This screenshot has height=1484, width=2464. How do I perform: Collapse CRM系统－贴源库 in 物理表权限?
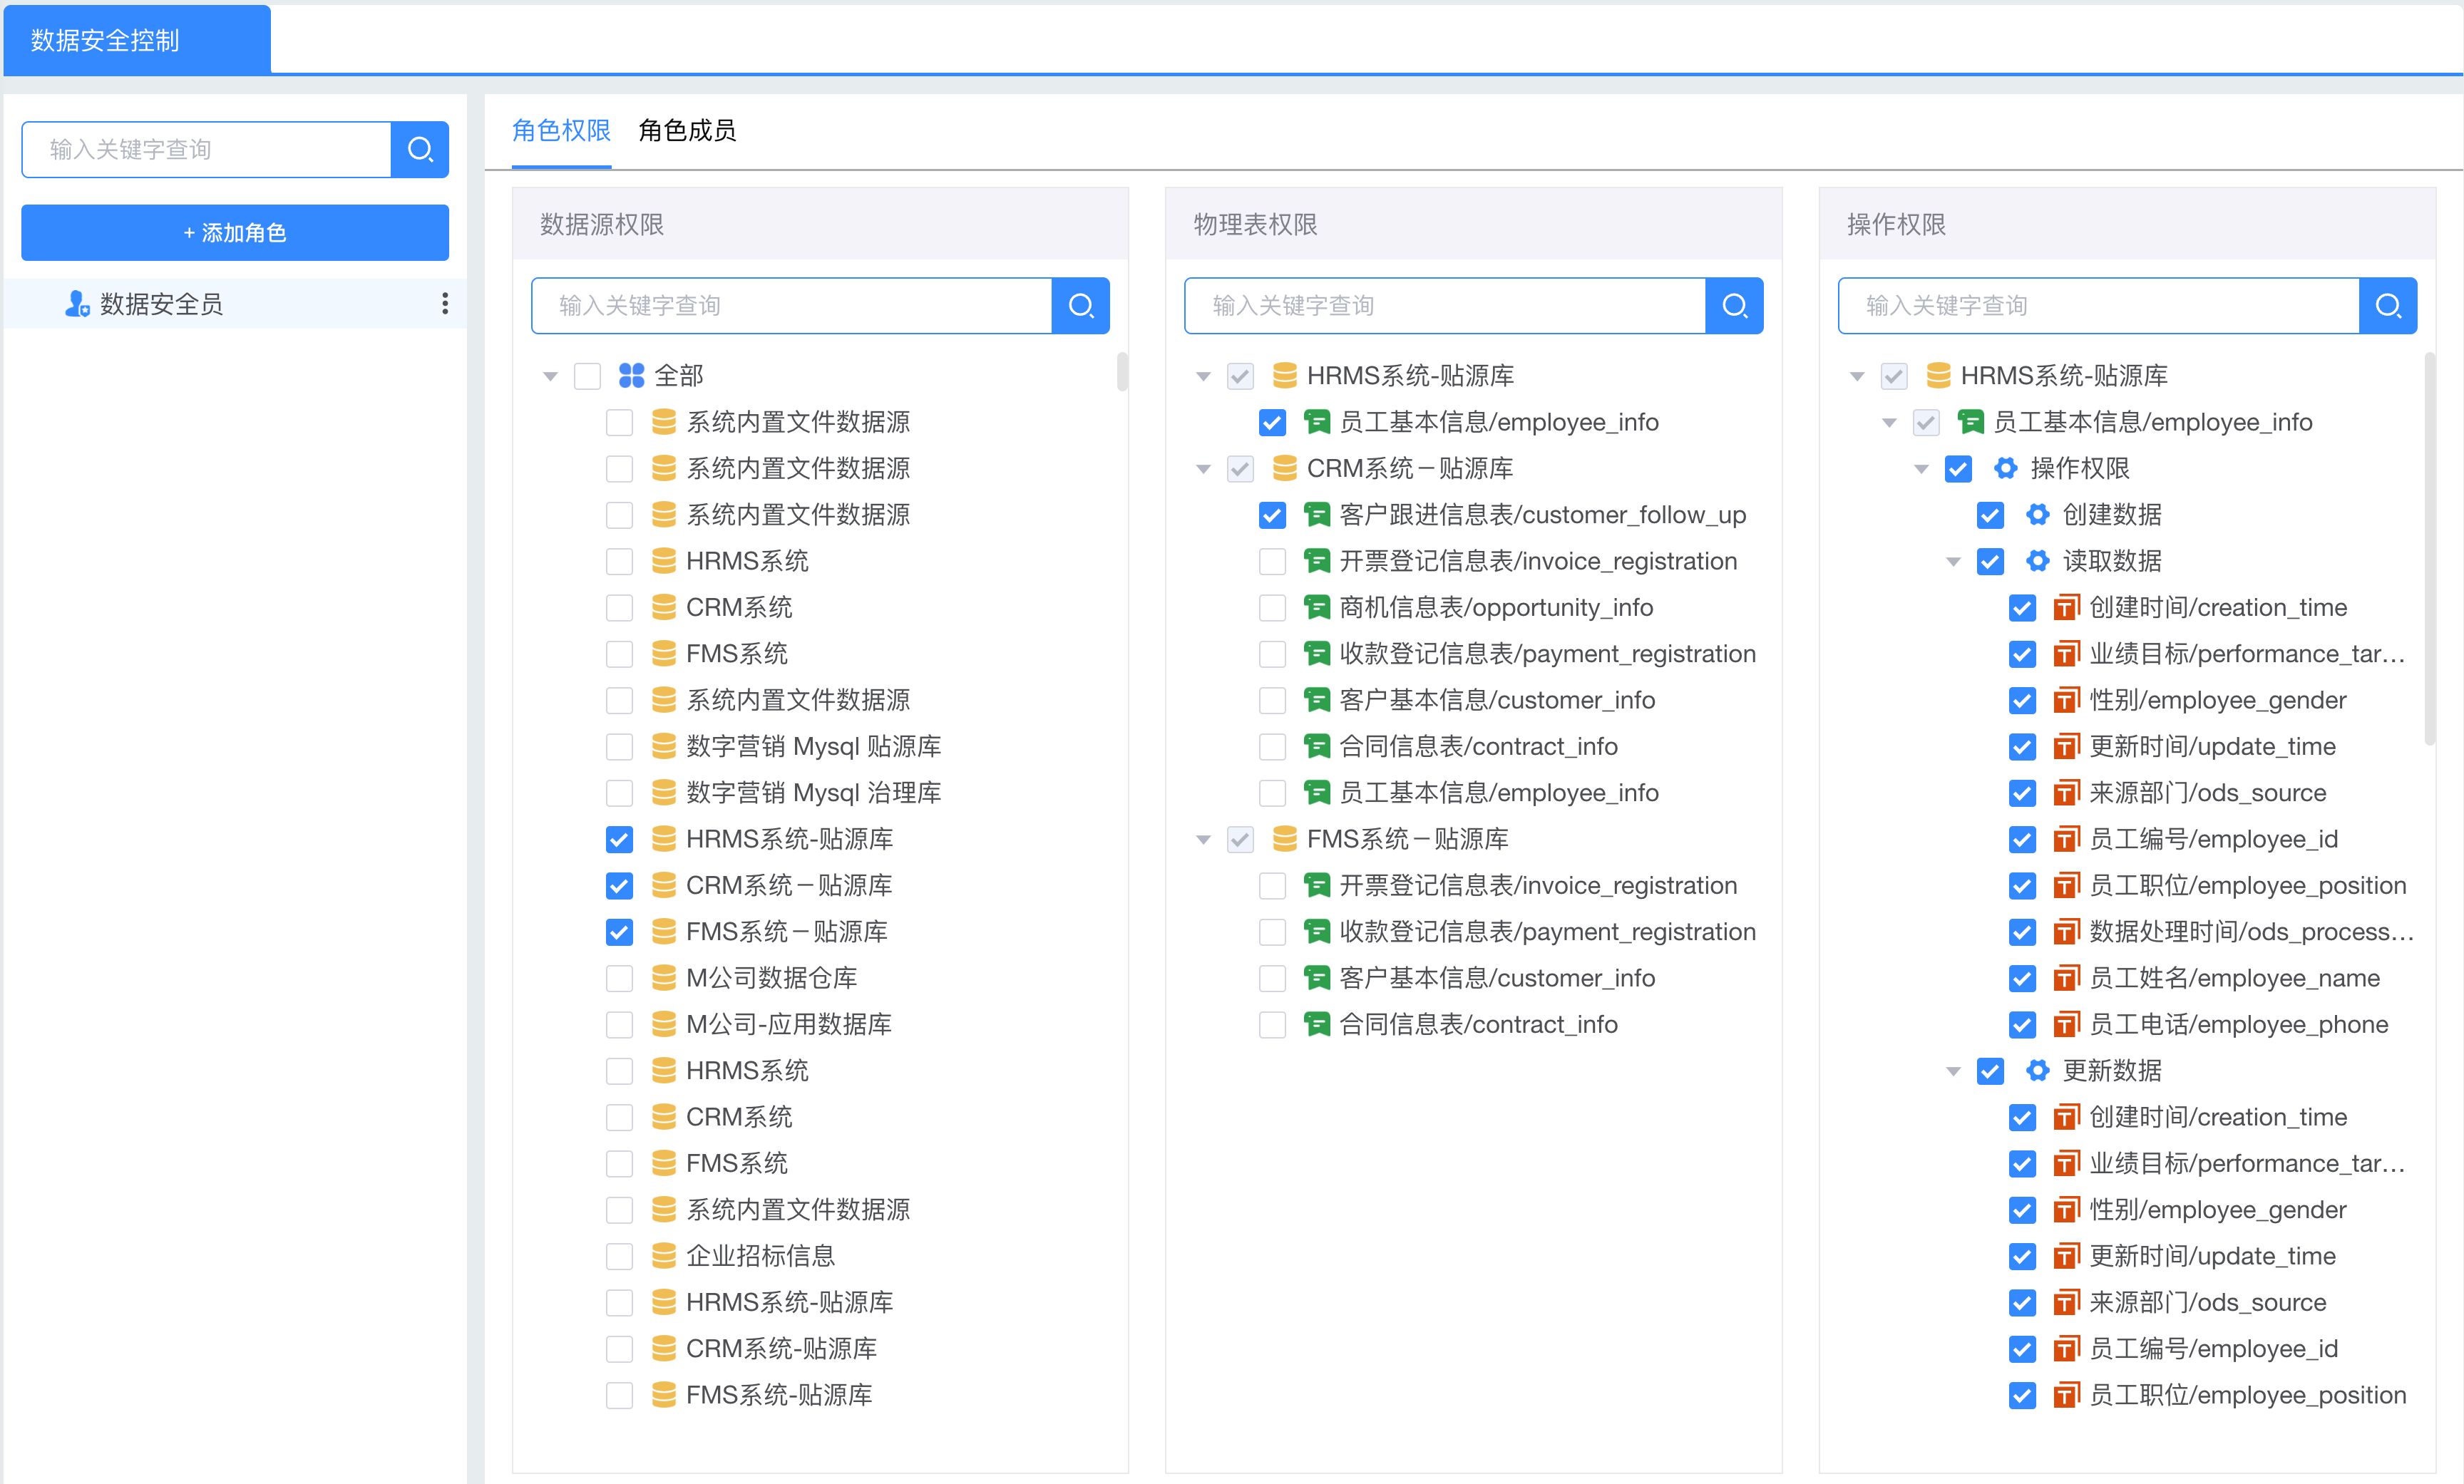[x=1204, y=469]
